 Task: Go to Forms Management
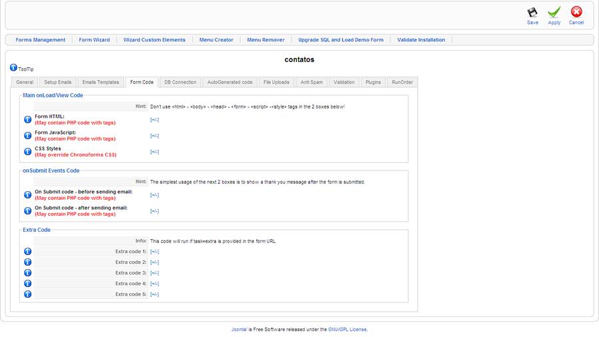41,40
